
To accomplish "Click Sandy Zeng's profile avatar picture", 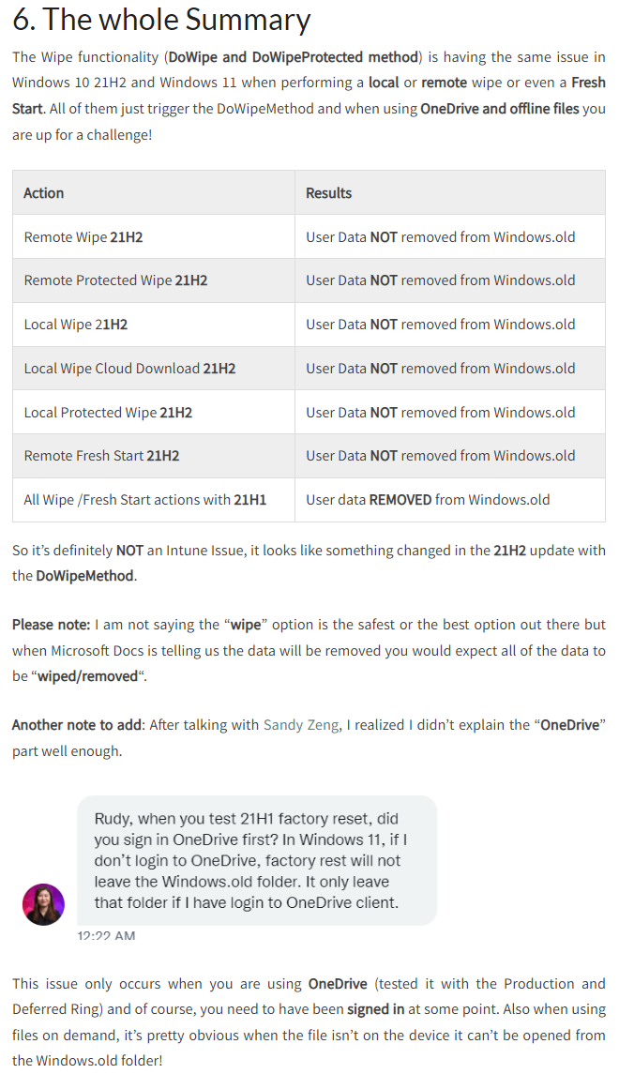I will 43,904.
